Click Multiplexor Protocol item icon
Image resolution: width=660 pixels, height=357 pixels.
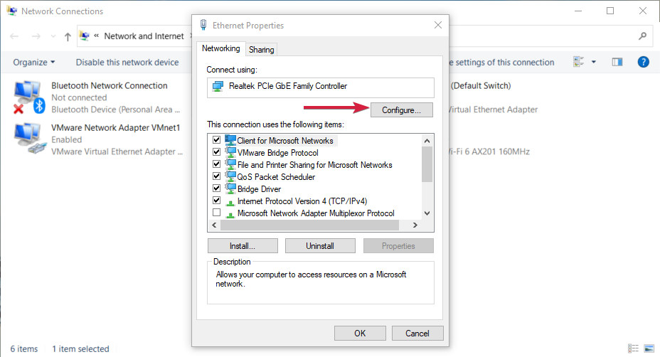pyautogui.click(x=230, y=215)
